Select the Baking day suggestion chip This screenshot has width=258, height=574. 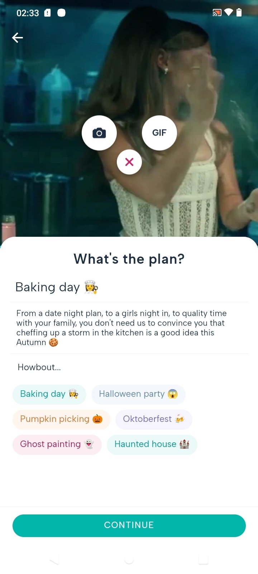point(49,394)
